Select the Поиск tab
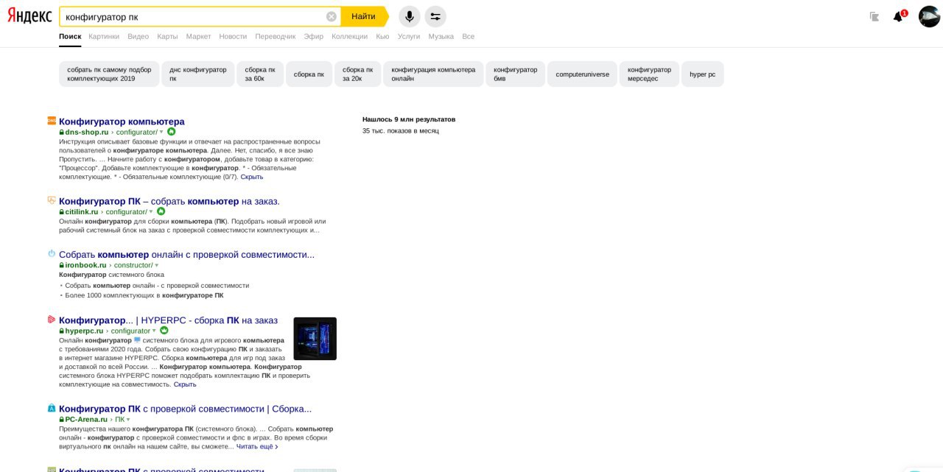943x472 pixels. (x=70, y=36)
